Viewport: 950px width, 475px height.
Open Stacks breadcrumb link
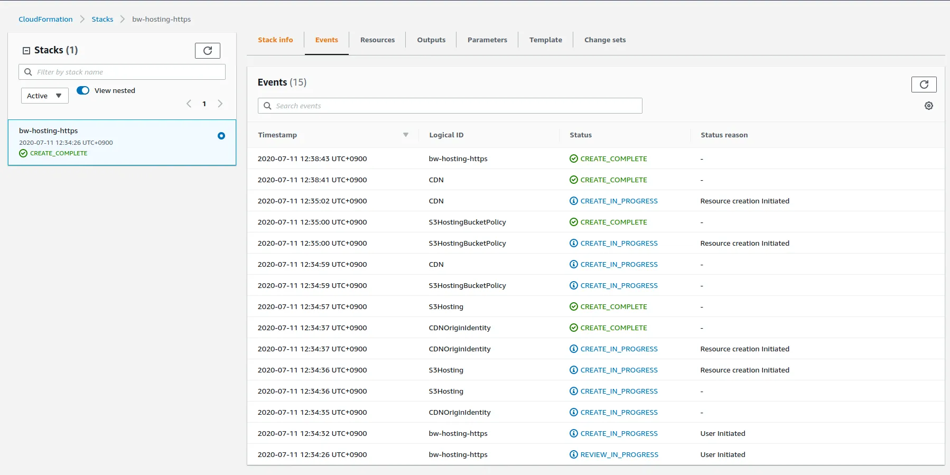point(103,19)
